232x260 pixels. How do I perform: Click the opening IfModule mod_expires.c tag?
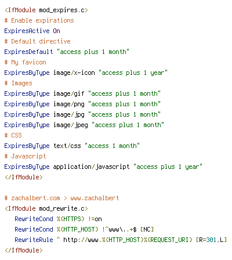pyautogui.click(x=46, y=10)
